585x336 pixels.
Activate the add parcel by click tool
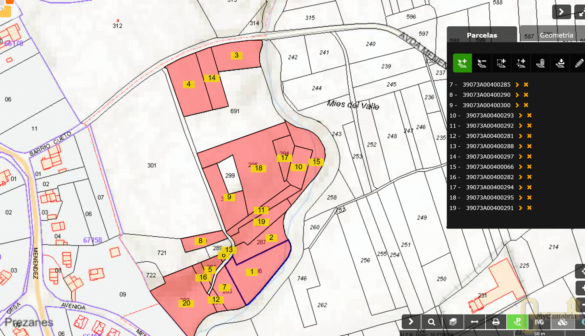pyautogui.click(x=462, y=63)
